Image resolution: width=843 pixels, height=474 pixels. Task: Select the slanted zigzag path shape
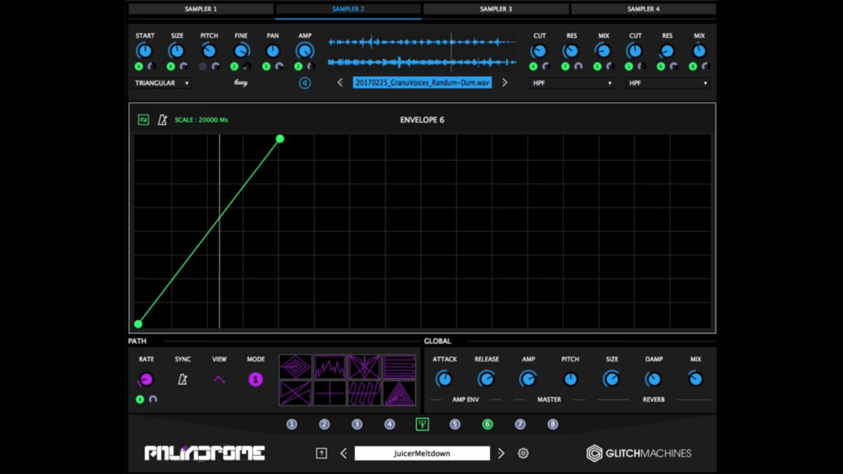365,393
